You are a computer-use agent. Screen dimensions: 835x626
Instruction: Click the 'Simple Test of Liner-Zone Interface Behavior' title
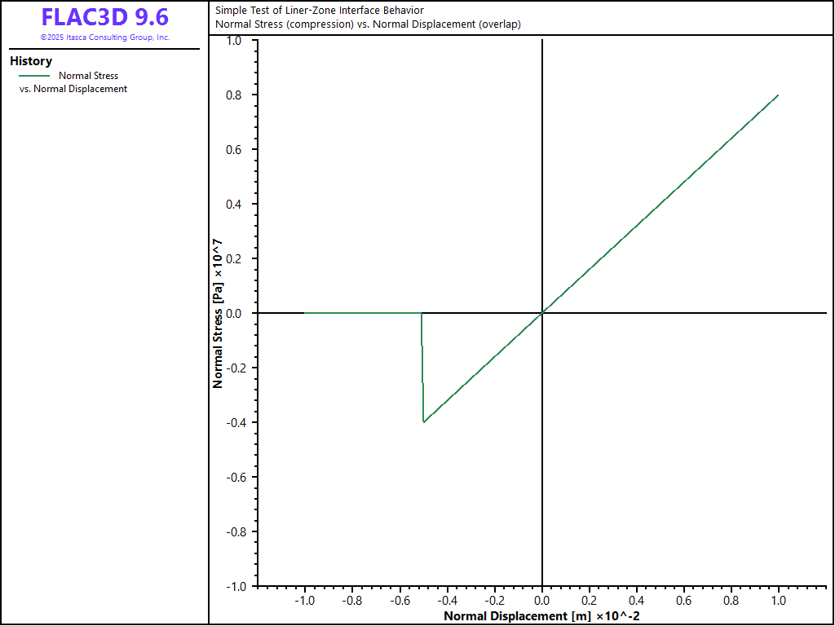(319, 11)
